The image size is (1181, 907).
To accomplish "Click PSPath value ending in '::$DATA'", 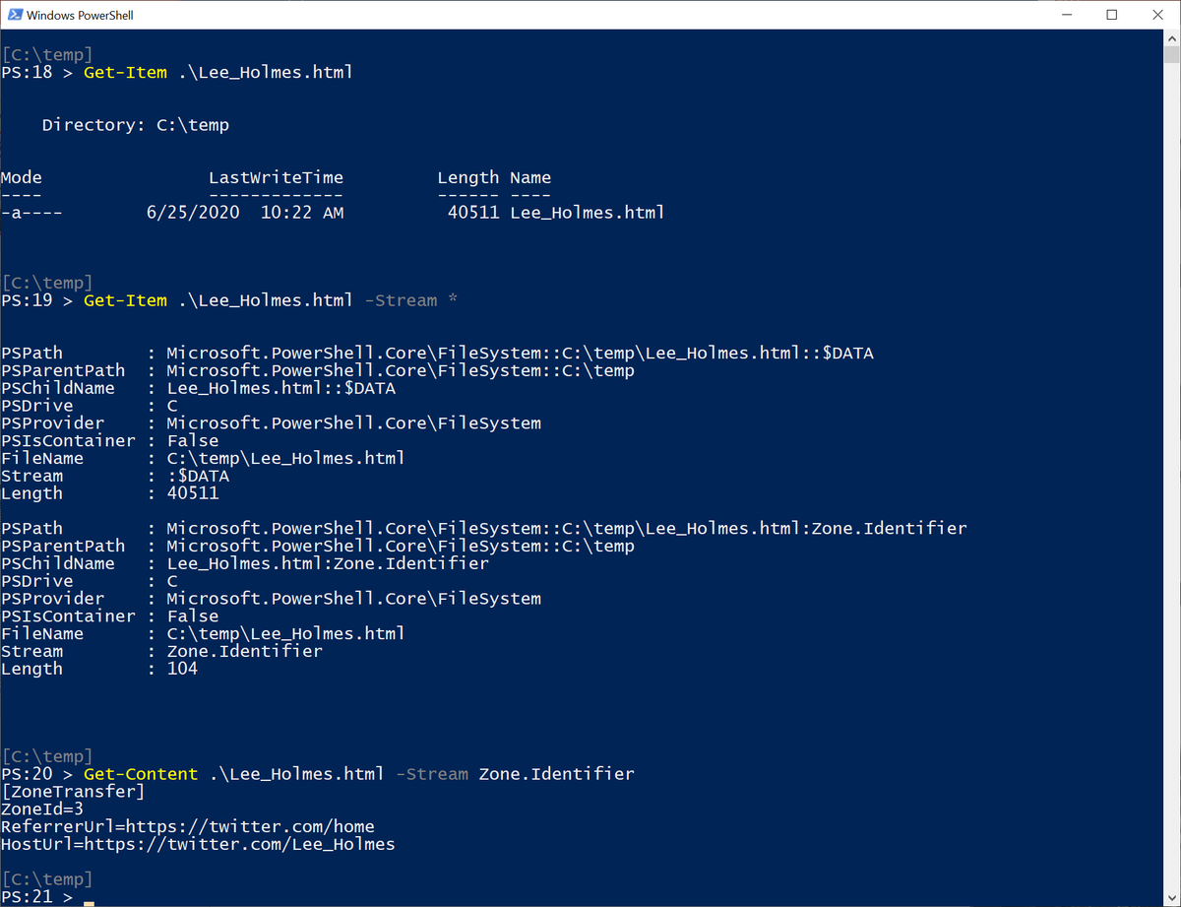I will point(520,354).
